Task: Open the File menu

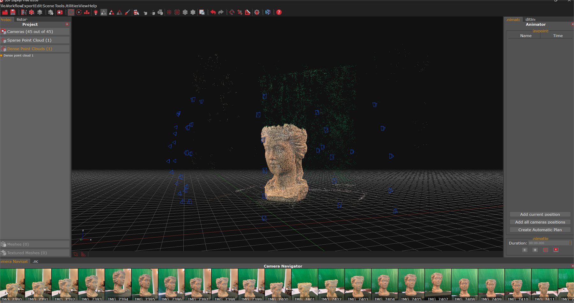Action: click(3, 6)
